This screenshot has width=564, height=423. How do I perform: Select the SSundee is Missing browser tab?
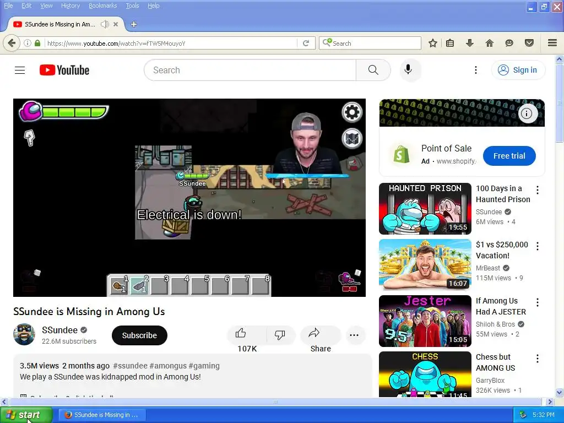point(59,24)
